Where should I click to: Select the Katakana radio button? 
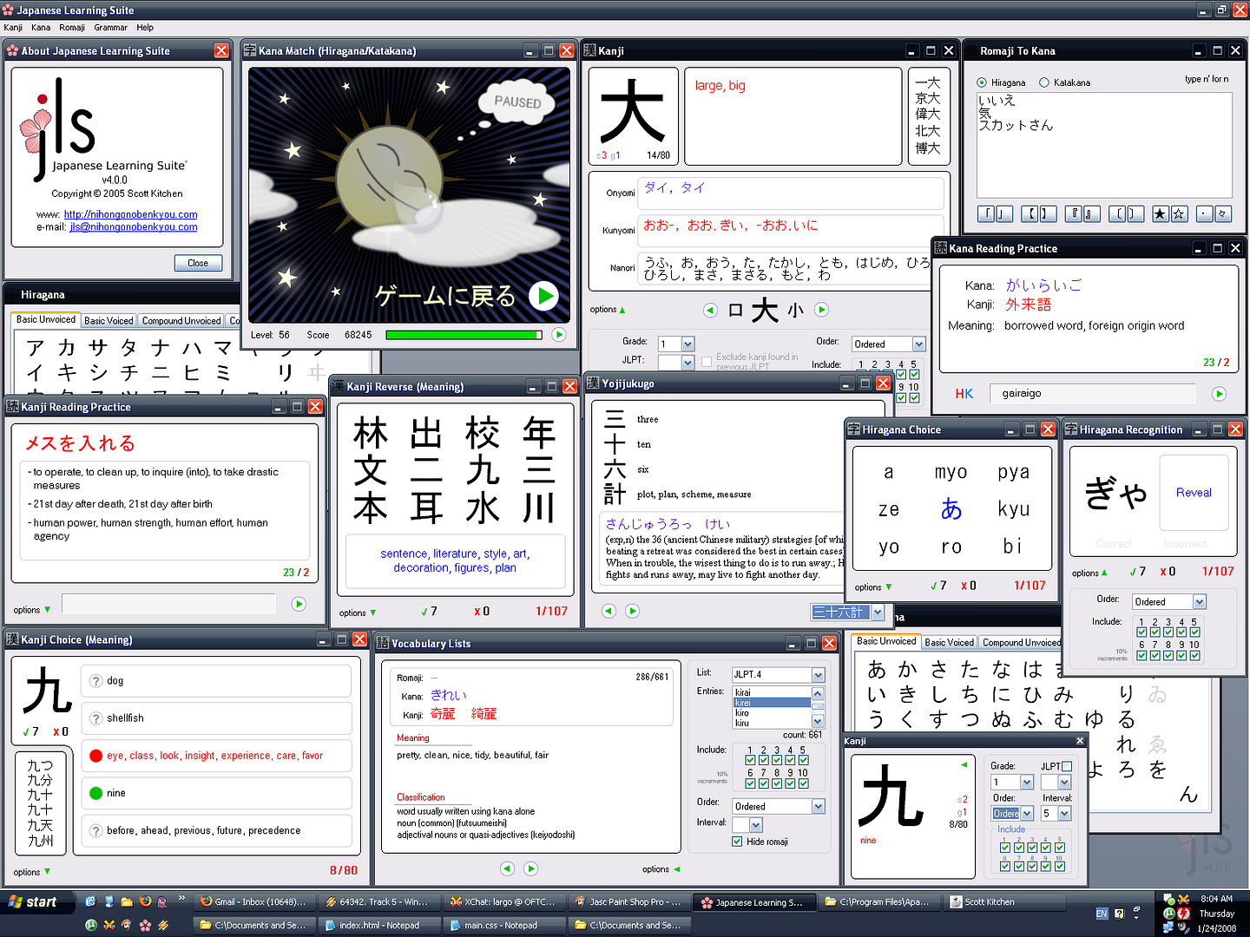point(1044,82)
